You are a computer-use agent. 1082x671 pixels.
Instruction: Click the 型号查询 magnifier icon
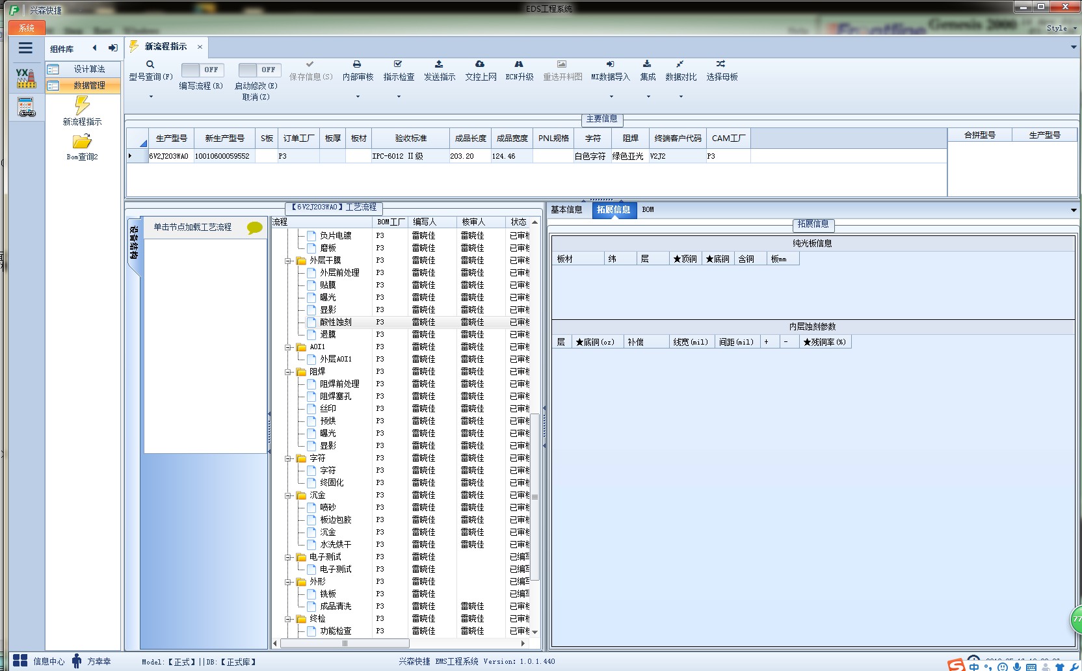pos(150,64)
